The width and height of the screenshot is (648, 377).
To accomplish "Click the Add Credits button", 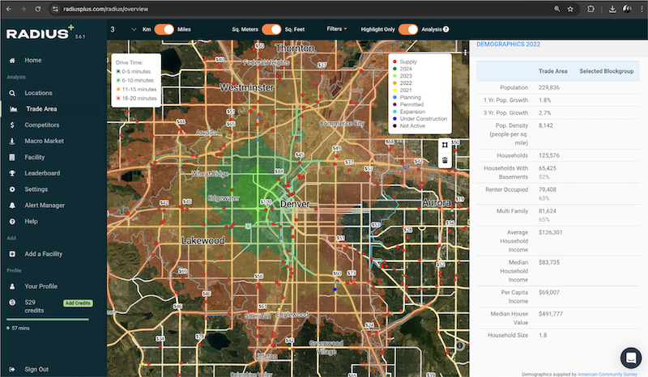I will (x=79, y=302).
